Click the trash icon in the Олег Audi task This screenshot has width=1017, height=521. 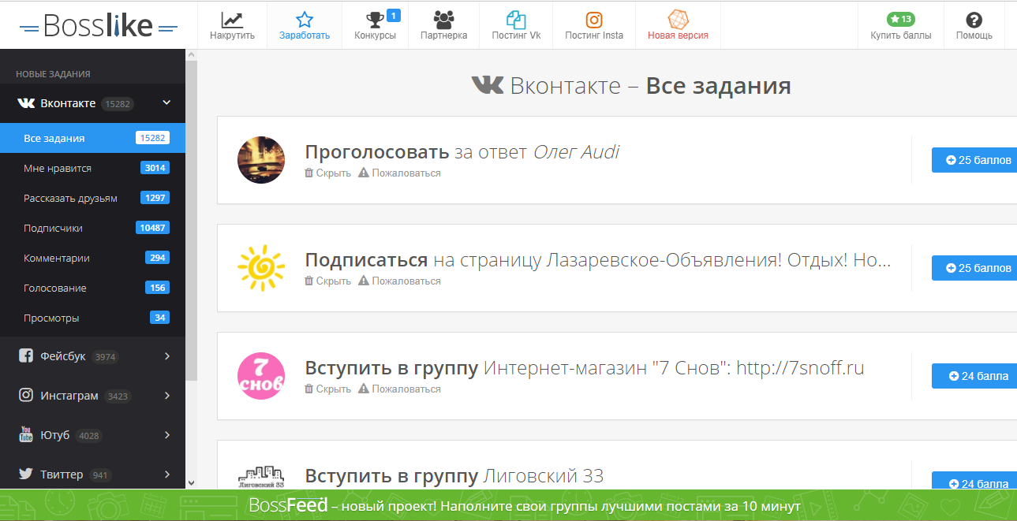(x=309, y=173)
